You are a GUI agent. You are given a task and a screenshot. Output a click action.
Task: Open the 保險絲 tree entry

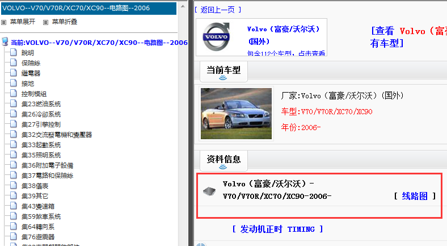tap(31, 63)
